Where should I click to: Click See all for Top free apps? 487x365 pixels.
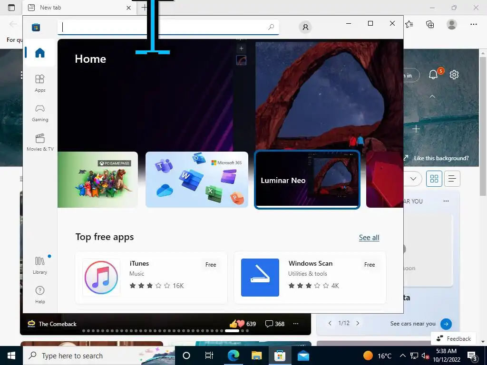pos(369,238)
